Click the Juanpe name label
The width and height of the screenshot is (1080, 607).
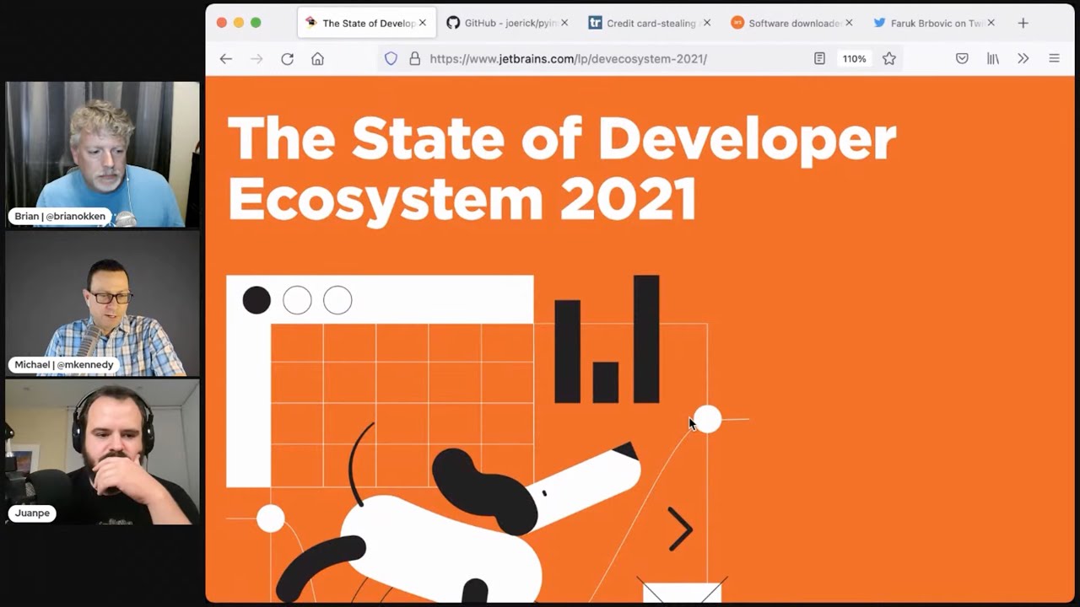32,513
